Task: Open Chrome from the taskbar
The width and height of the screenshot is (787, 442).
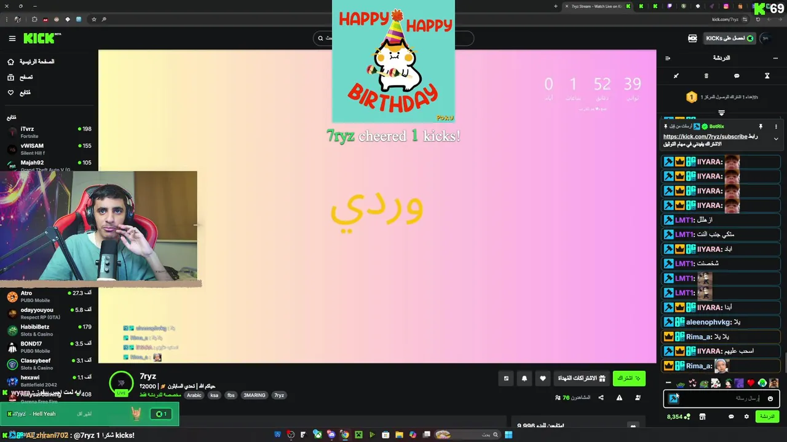Action: (x=345, y=435)
